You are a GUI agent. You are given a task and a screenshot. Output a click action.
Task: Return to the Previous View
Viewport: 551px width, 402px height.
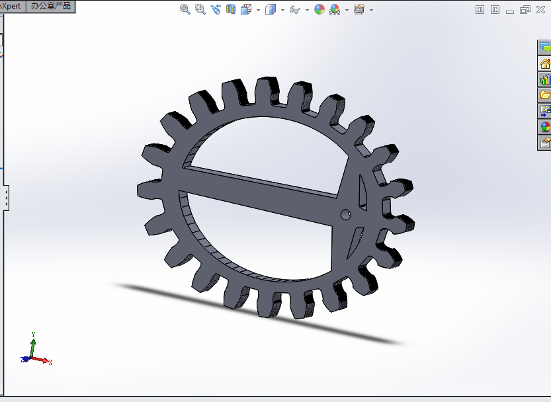point(216,9)
